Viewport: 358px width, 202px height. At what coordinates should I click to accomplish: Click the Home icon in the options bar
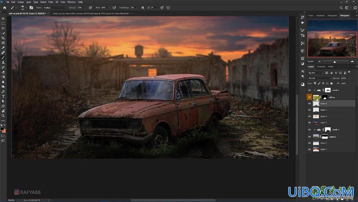[5, 8]
